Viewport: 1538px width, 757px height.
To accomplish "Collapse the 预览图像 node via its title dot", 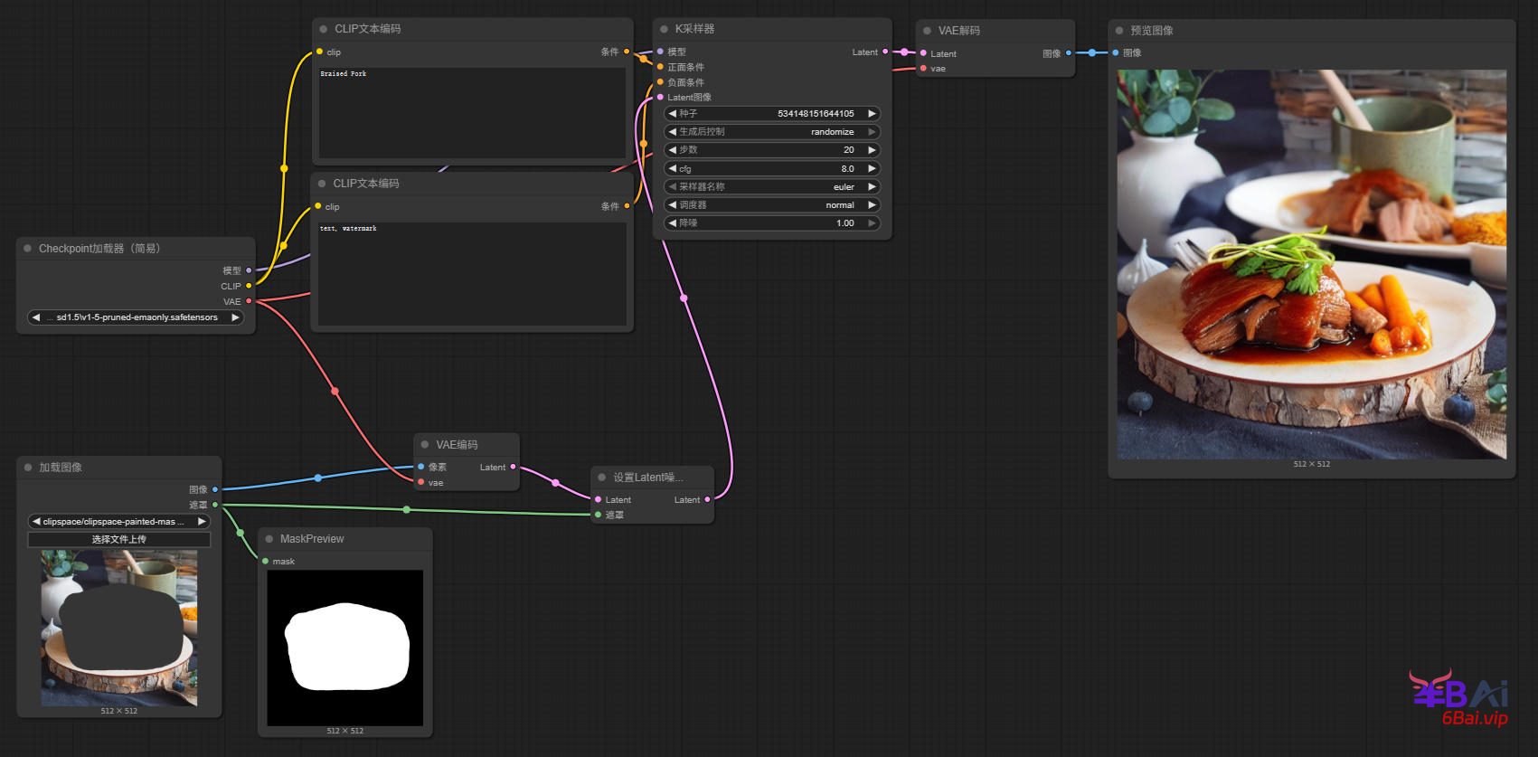I will [x=1119, y=31].
